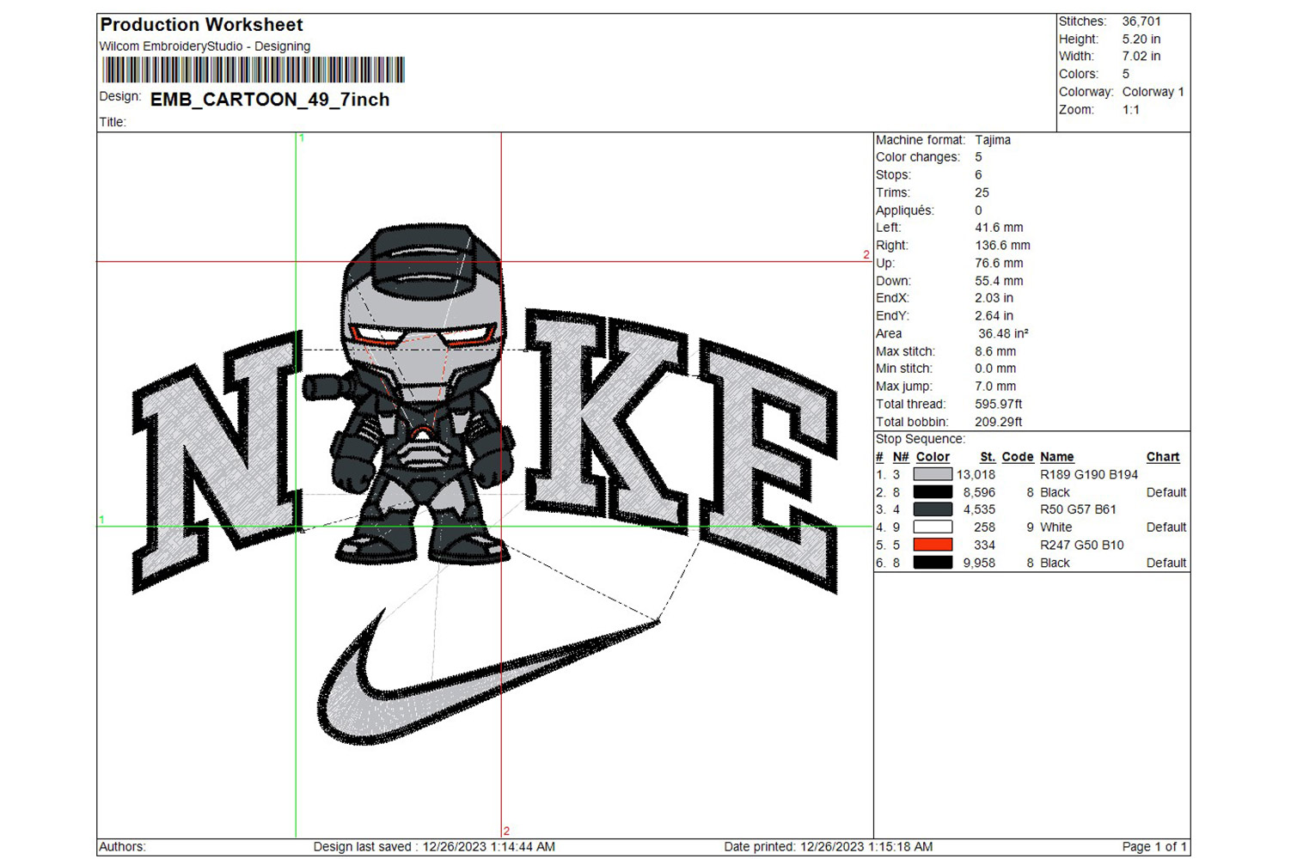
Task: Click the Max stitch value 8.6 mm
Action: 995,351
